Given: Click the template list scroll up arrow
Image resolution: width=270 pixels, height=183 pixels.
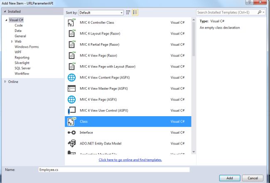Looking at the screenshot, I should point(194,20).
